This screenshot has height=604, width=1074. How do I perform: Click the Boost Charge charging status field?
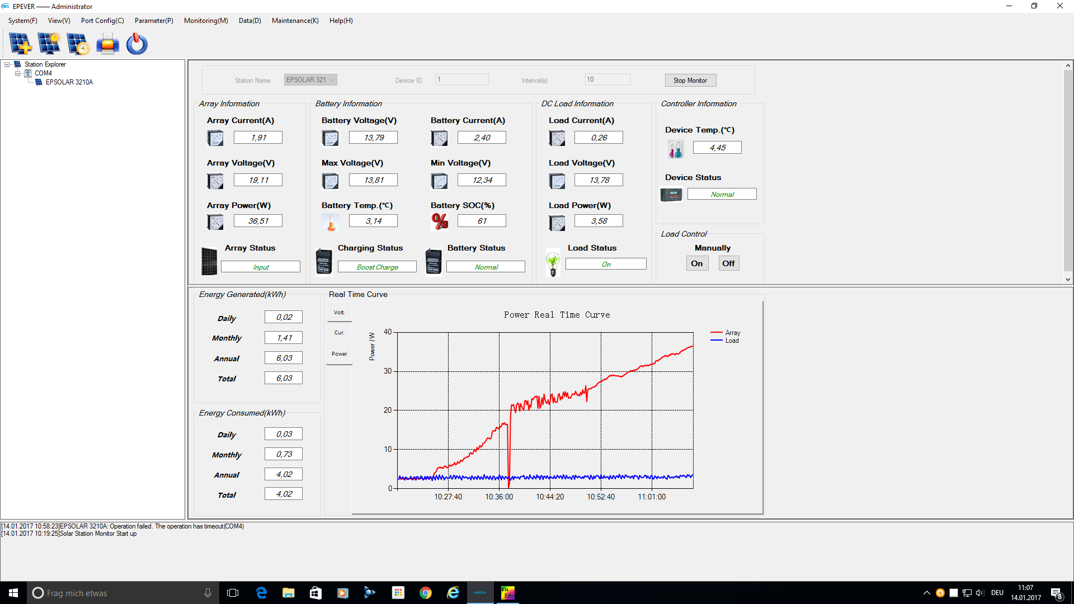point(377,267)
